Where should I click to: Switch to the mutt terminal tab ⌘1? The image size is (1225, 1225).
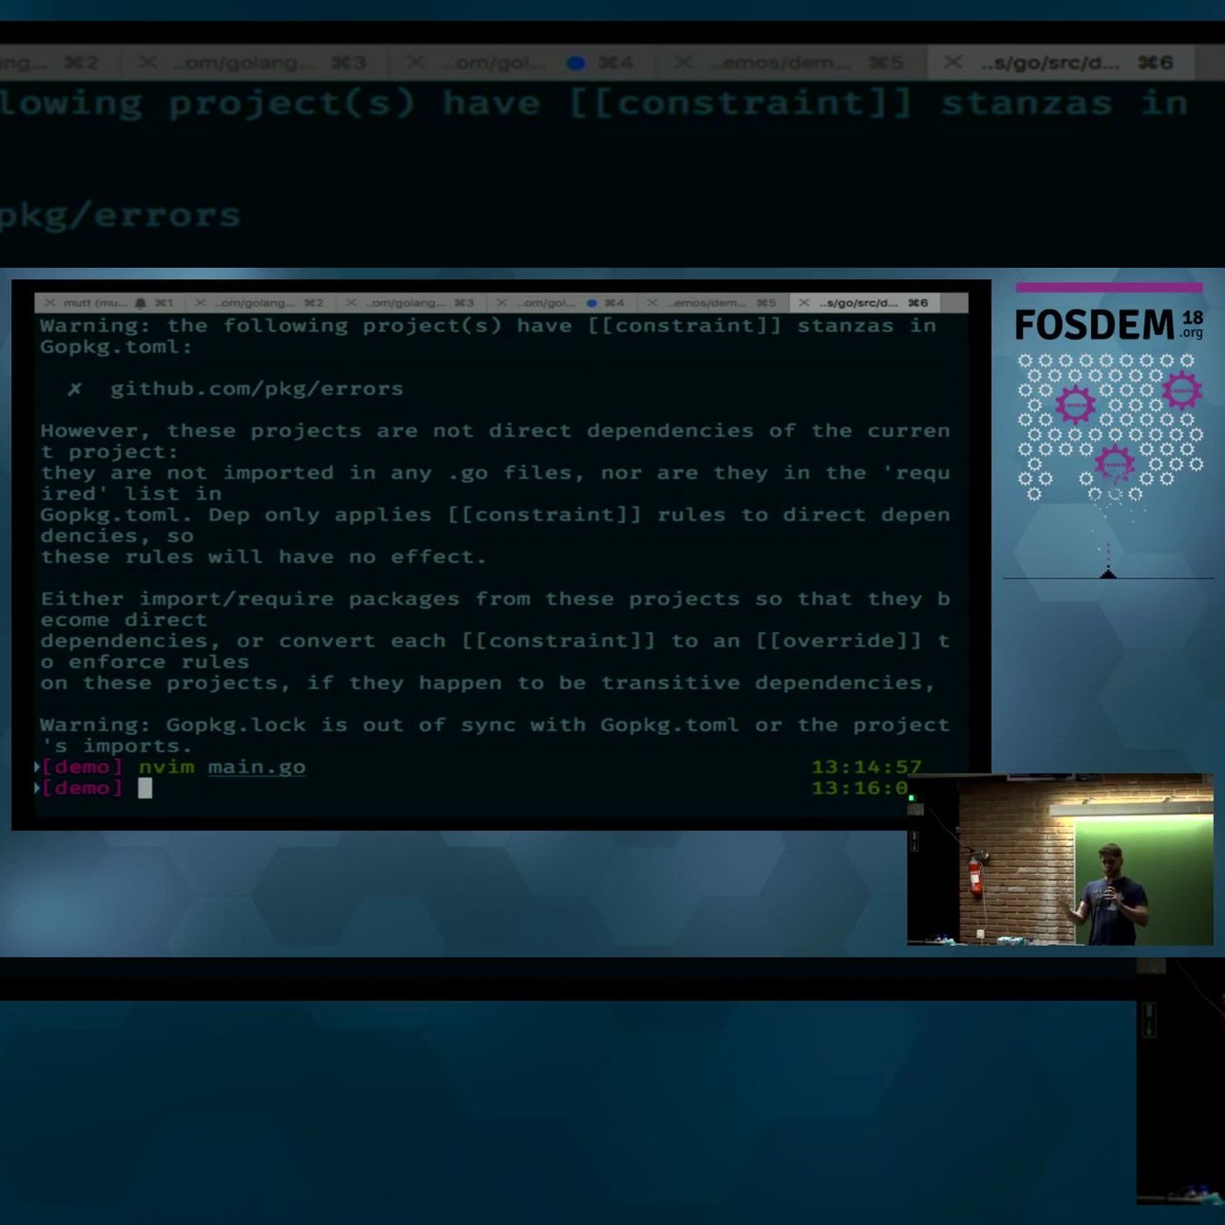(x=109, y=303)
